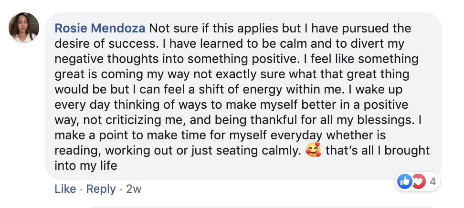Screen dimensions: 464x208
Task: Open Rosie Mendoza's profile picture
Action: click(x=24, y=28)
